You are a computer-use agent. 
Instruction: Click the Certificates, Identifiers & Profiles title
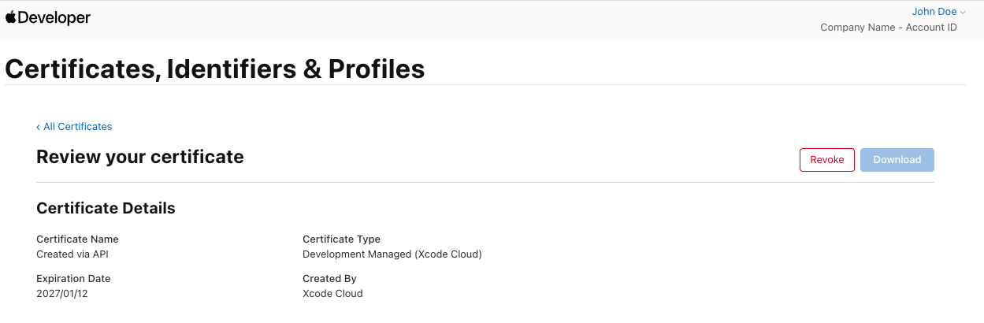click(x=215, y=69)
